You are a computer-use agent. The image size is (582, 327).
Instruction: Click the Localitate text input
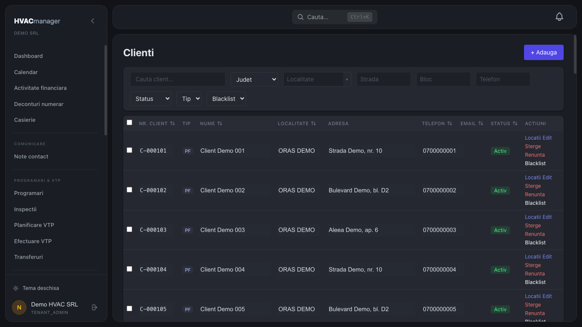click(313, 79)
